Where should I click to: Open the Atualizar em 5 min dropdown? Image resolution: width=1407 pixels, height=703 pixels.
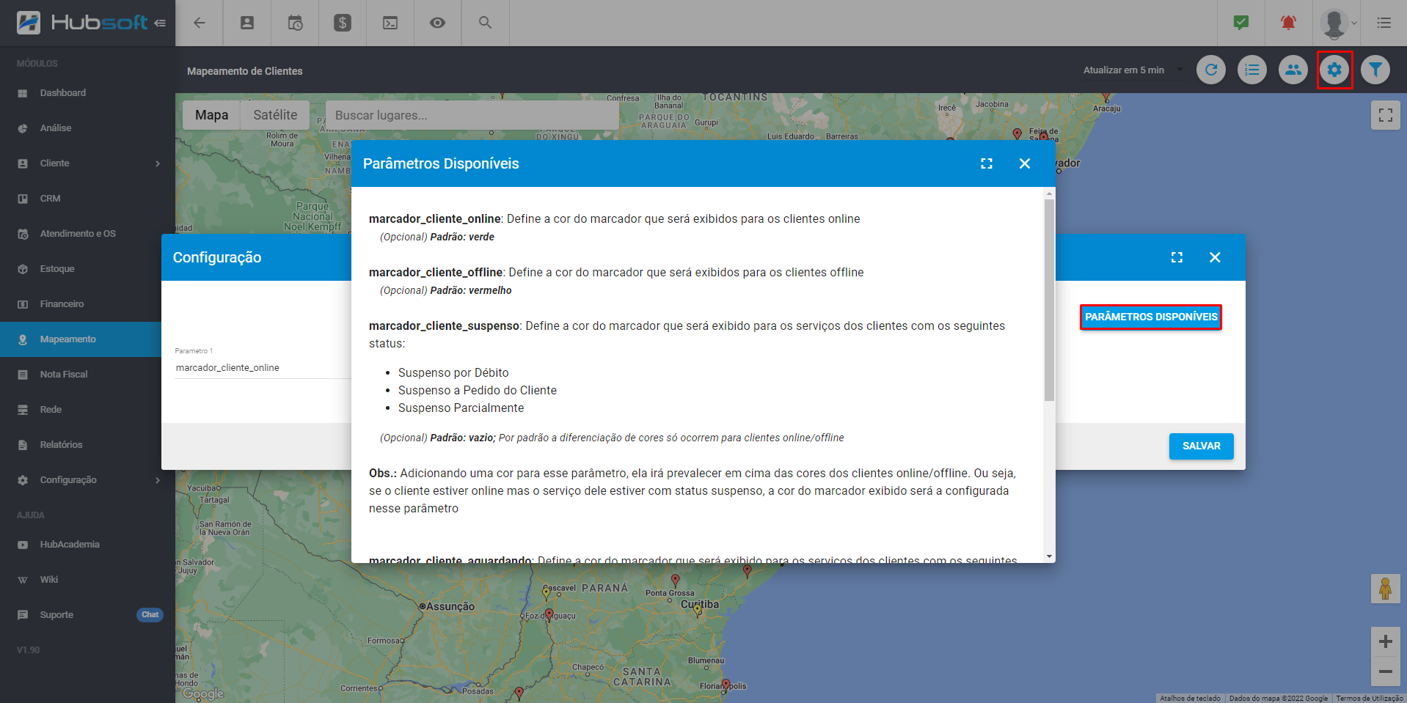point(1133,70)
